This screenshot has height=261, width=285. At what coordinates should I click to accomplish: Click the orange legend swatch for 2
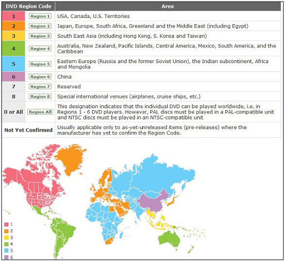pyautogui.click(x=6, y=231)
